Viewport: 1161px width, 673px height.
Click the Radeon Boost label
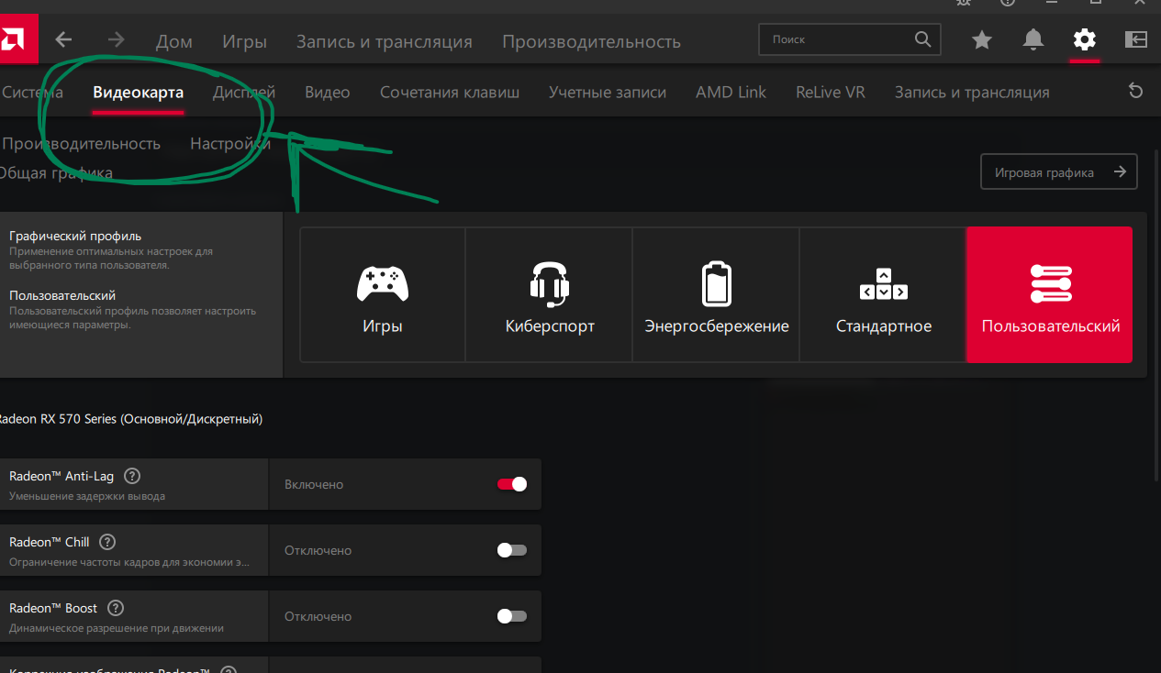pyautogui.click(x=53, y=608)
